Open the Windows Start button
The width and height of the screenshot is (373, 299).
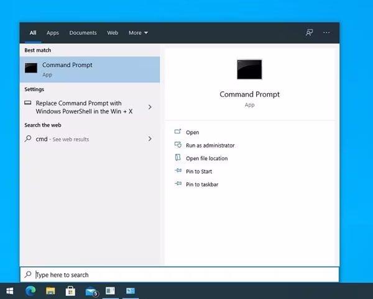tap(10, 291)
